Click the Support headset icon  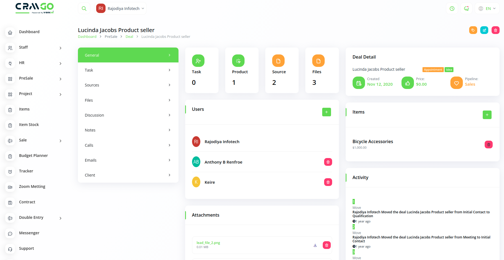pos(10,249)
